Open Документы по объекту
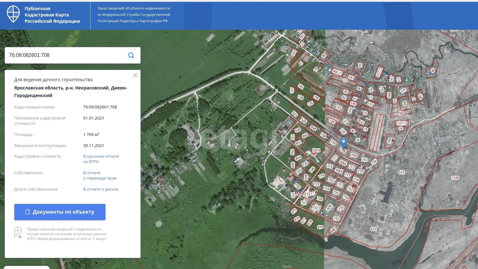The width and height of the screenshot is (478, 269). (x=60, y=212)
